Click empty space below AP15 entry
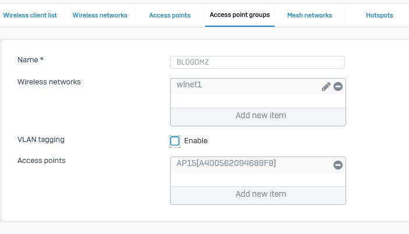Screen dimensions: 409x234 pyautogui.click(x=258, y=179)
